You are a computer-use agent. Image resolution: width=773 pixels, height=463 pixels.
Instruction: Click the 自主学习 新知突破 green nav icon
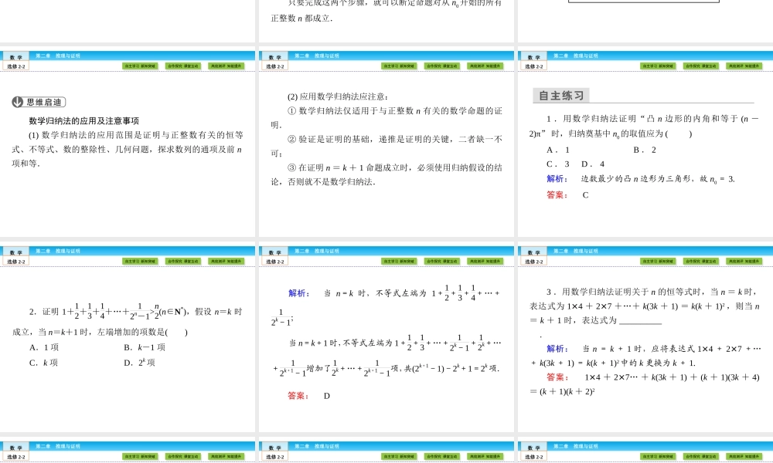pos(139,66)
